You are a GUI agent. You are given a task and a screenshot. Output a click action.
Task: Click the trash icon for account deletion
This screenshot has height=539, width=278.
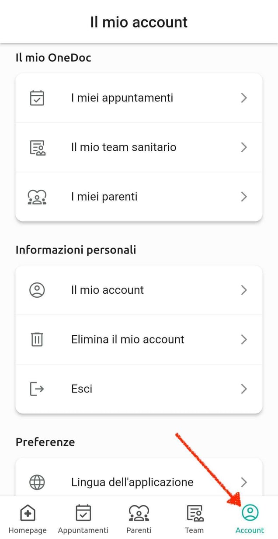[37, 339]
